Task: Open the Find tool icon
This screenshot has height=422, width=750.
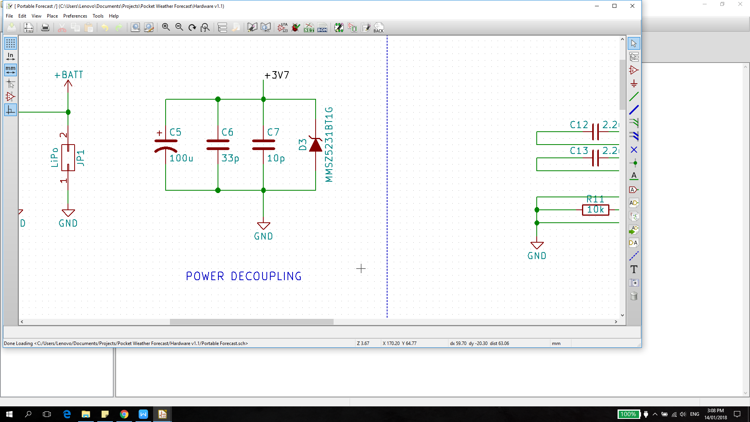Action: click(135, 27)
